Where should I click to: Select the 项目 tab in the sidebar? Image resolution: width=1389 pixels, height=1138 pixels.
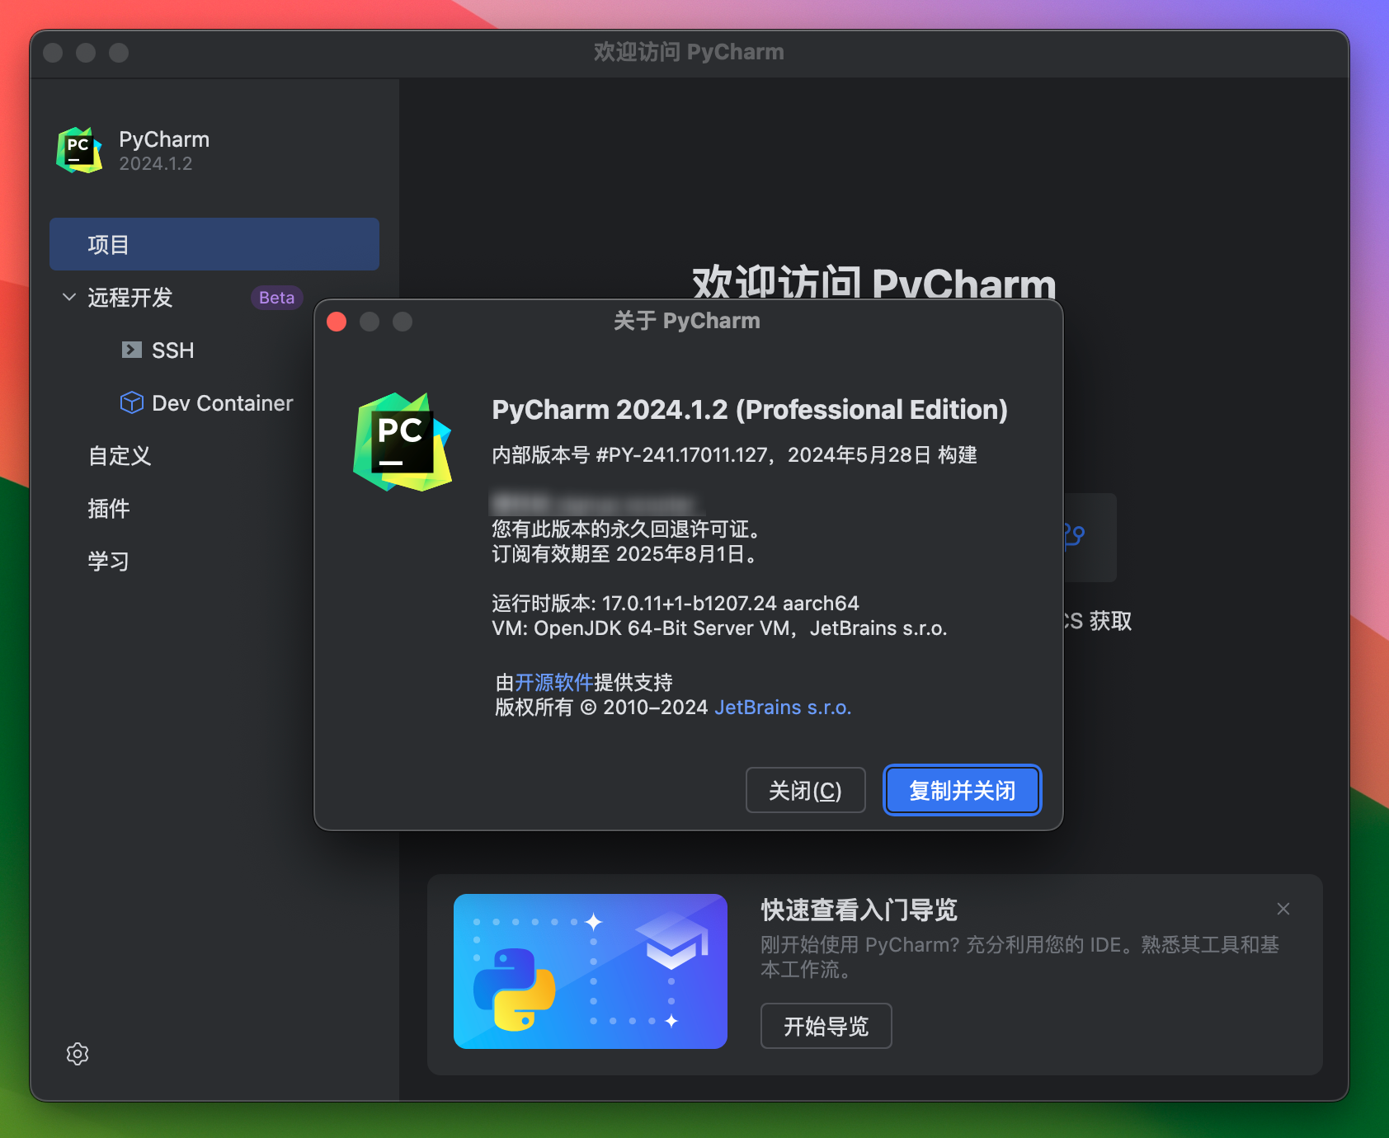click(214, 244)
